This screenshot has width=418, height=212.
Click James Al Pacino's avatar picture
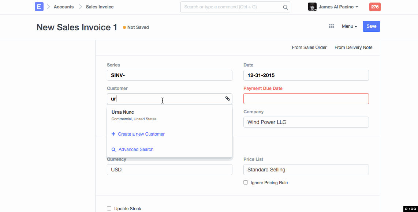tap(312, 7)
